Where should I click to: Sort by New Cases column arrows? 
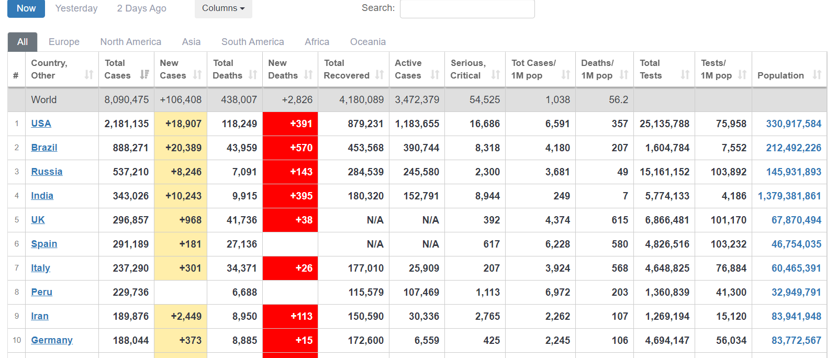point(197,75)
